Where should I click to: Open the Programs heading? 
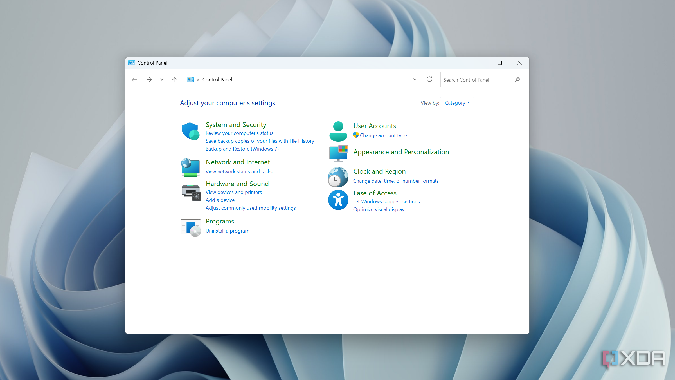pos(220,221)
